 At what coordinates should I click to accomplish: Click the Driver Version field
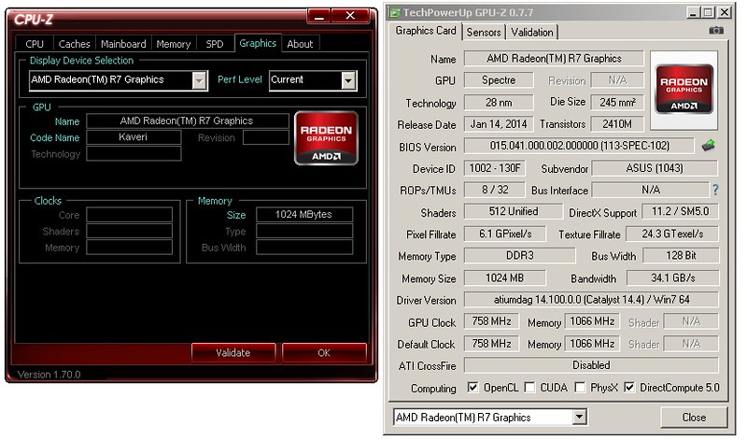(591, 299)
